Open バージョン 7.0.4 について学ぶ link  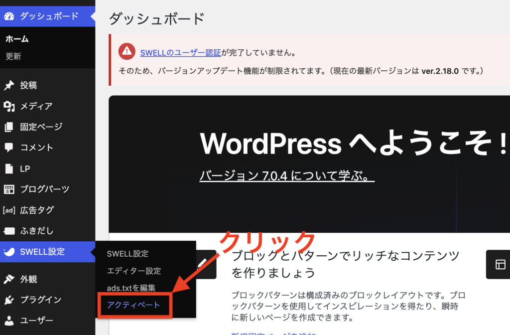tap(287, 176)
